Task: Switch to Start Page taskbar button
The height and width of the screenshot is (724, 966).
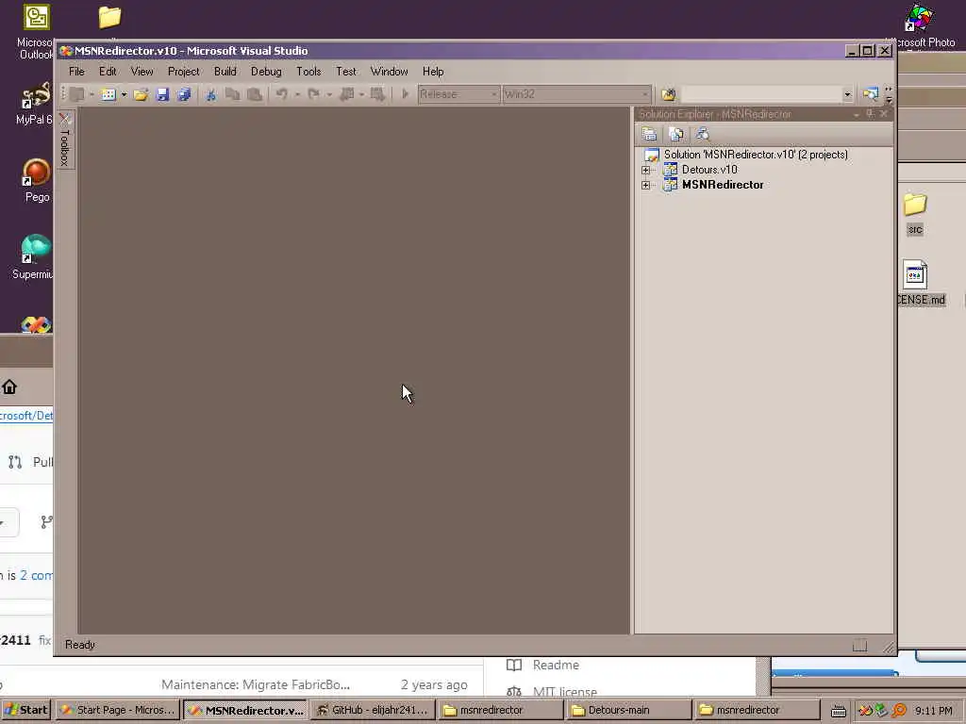Action: click(118, 710)
